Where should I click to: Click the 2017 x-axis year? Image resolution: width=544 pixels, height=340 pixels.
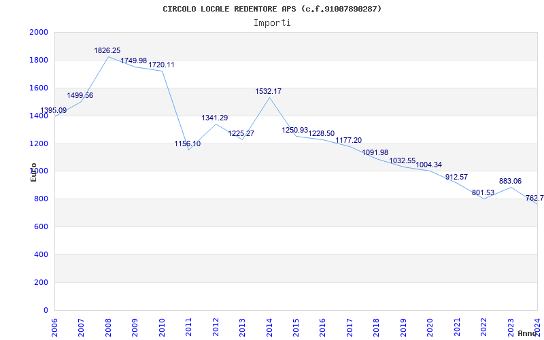pos(350,328)
